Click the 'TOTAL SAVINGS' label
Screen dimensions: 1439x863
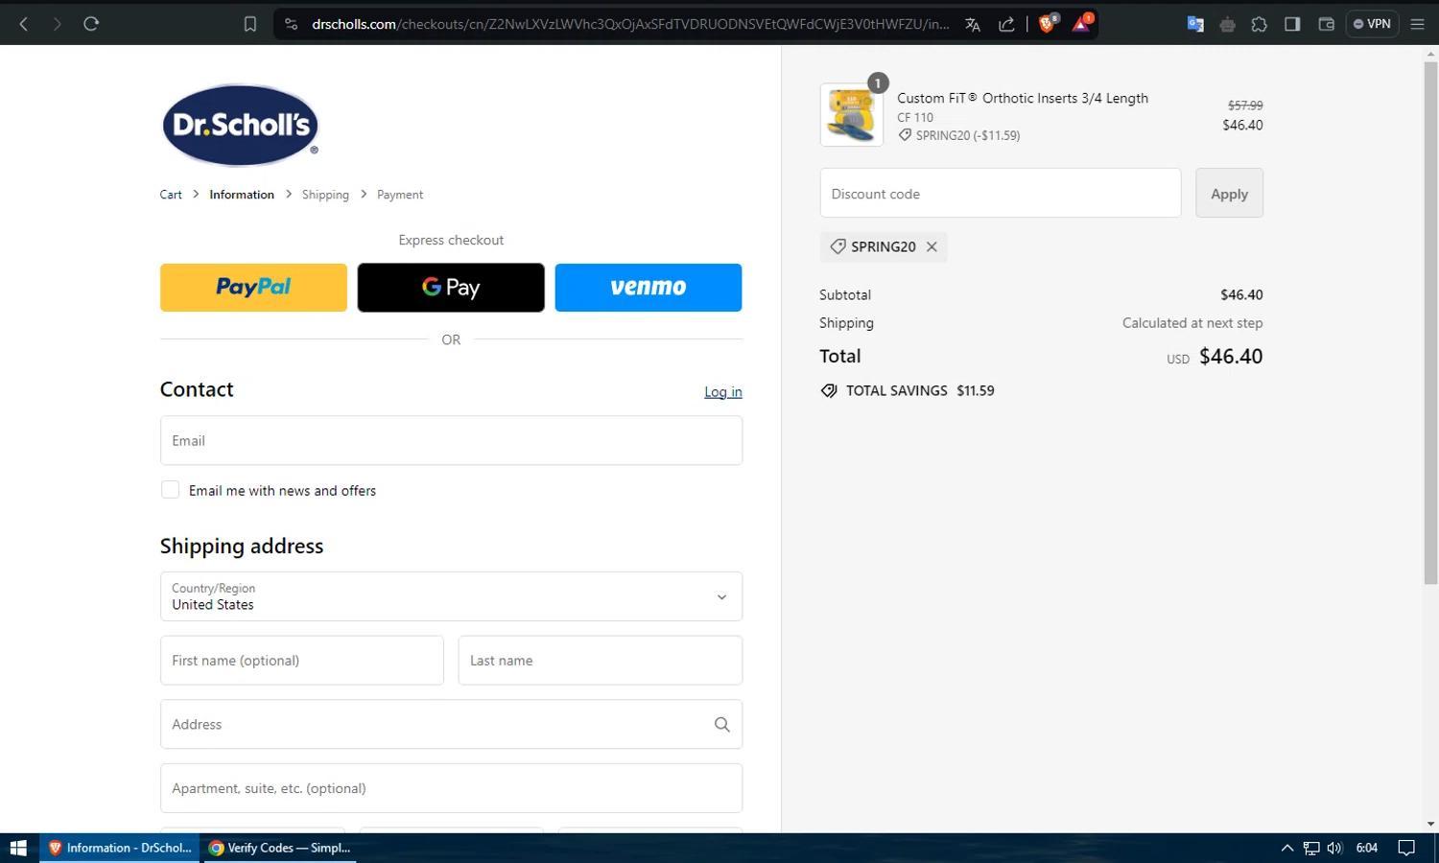point(896,390)
